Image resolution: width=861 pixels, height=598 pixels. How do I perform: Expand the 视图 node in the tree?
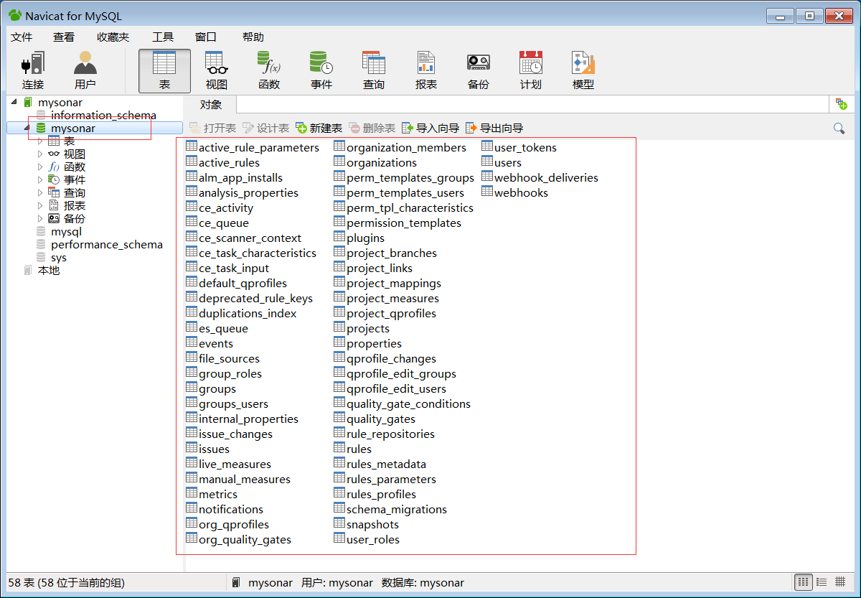point(40,154)
